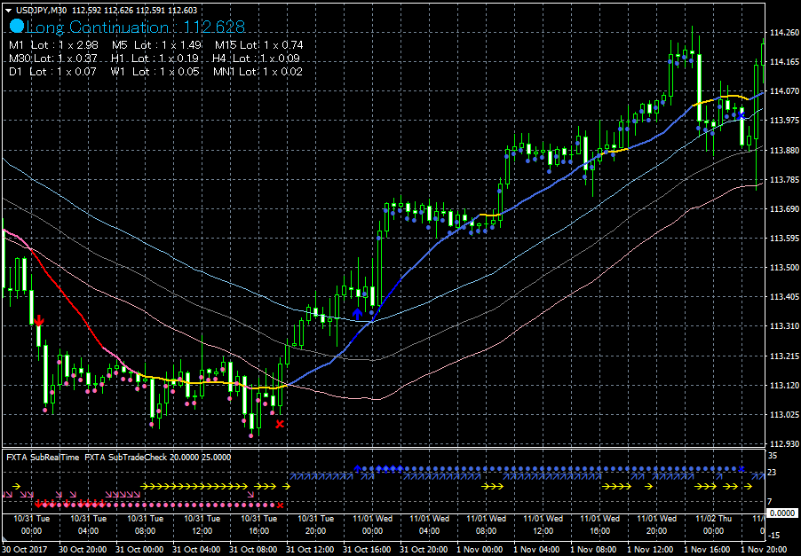Viewport: 801px width, 556px height.
Task: Click the 112.930 price on the scale
Action: pos(781,443)
